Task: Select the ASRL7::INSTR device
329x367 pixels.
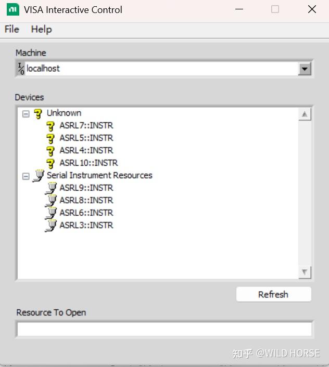Action: click(x=86, y=126)
